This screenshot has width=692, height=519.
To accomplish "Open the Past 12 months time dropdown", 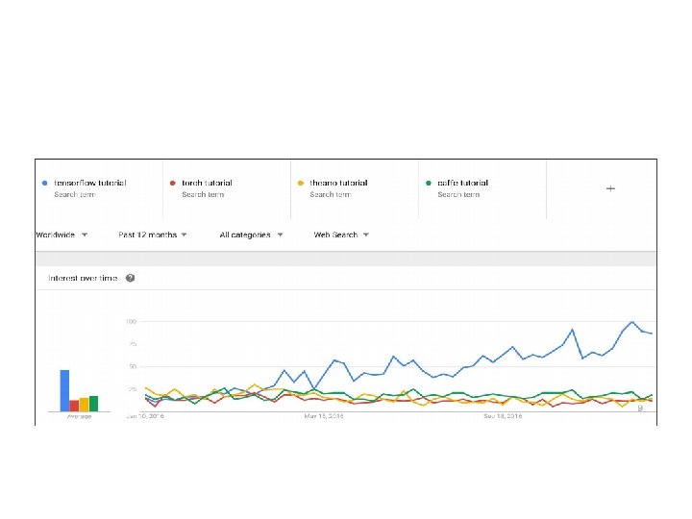I will coord(152,235).
